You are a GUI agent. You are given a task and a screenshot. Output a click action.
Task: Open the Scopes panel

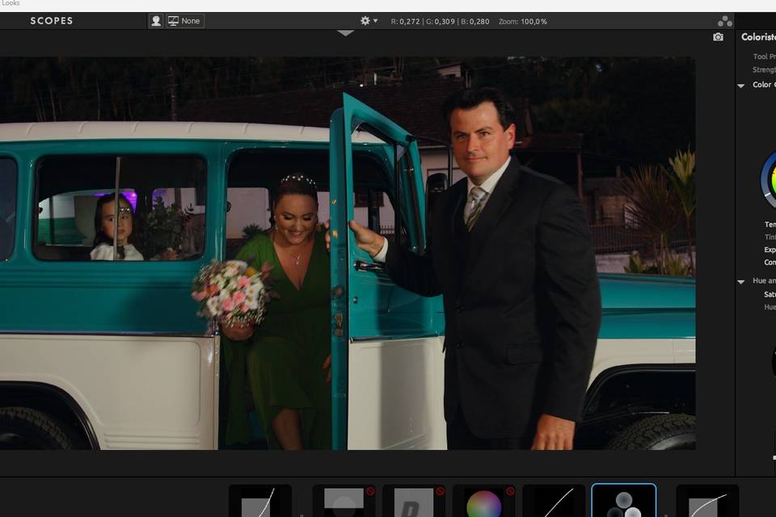point(52,21)
